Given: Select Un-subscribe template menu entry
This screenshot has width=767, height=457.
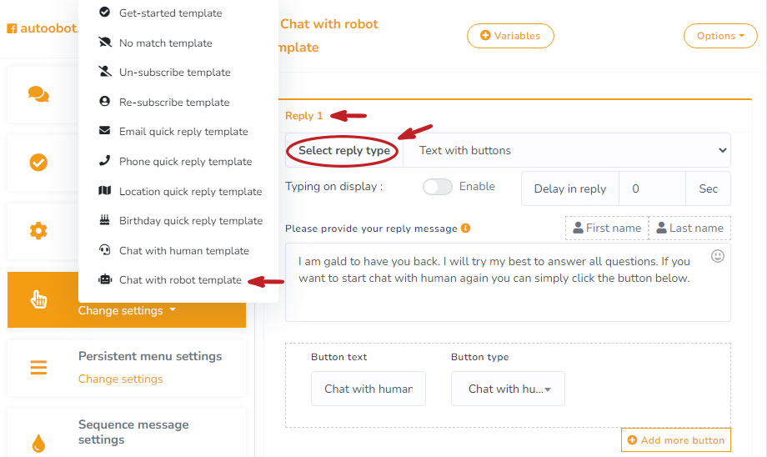Looking at the screenshot, I should click(174, 73).
